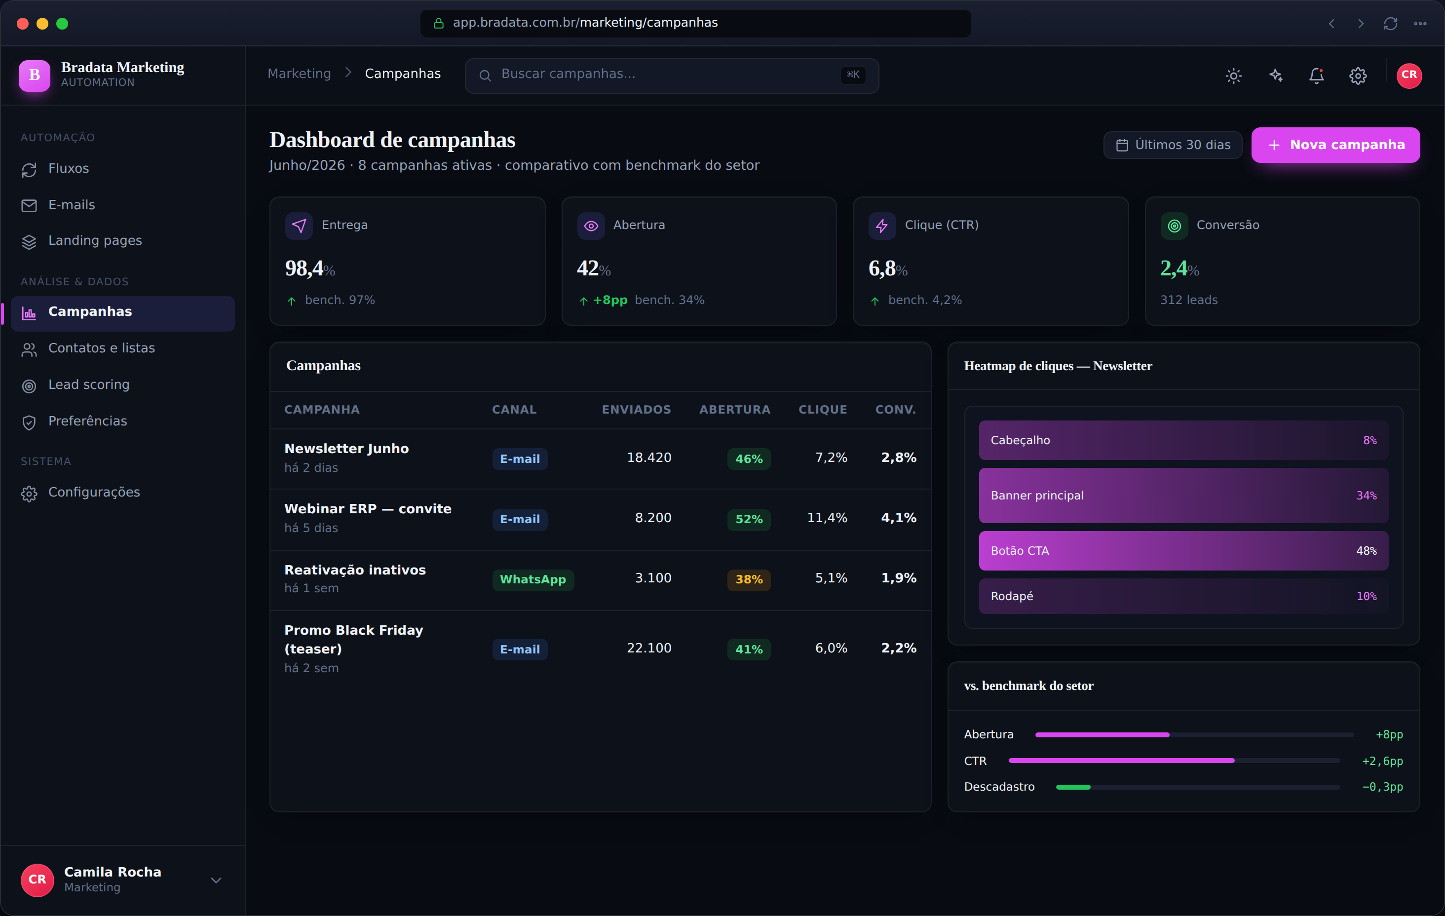Screen dimensions: 1445x916
Task: Open Promo Black Friday (teaser) campaign
Action: (353, 639)
